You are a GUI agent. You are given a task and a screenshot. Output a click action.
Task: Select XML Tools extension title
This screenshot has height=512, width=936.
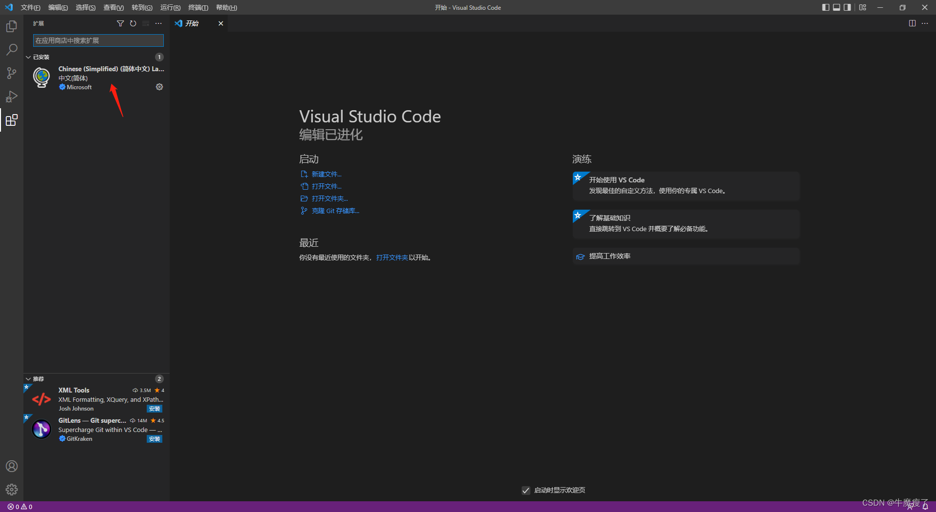click(x=74, y=390)
